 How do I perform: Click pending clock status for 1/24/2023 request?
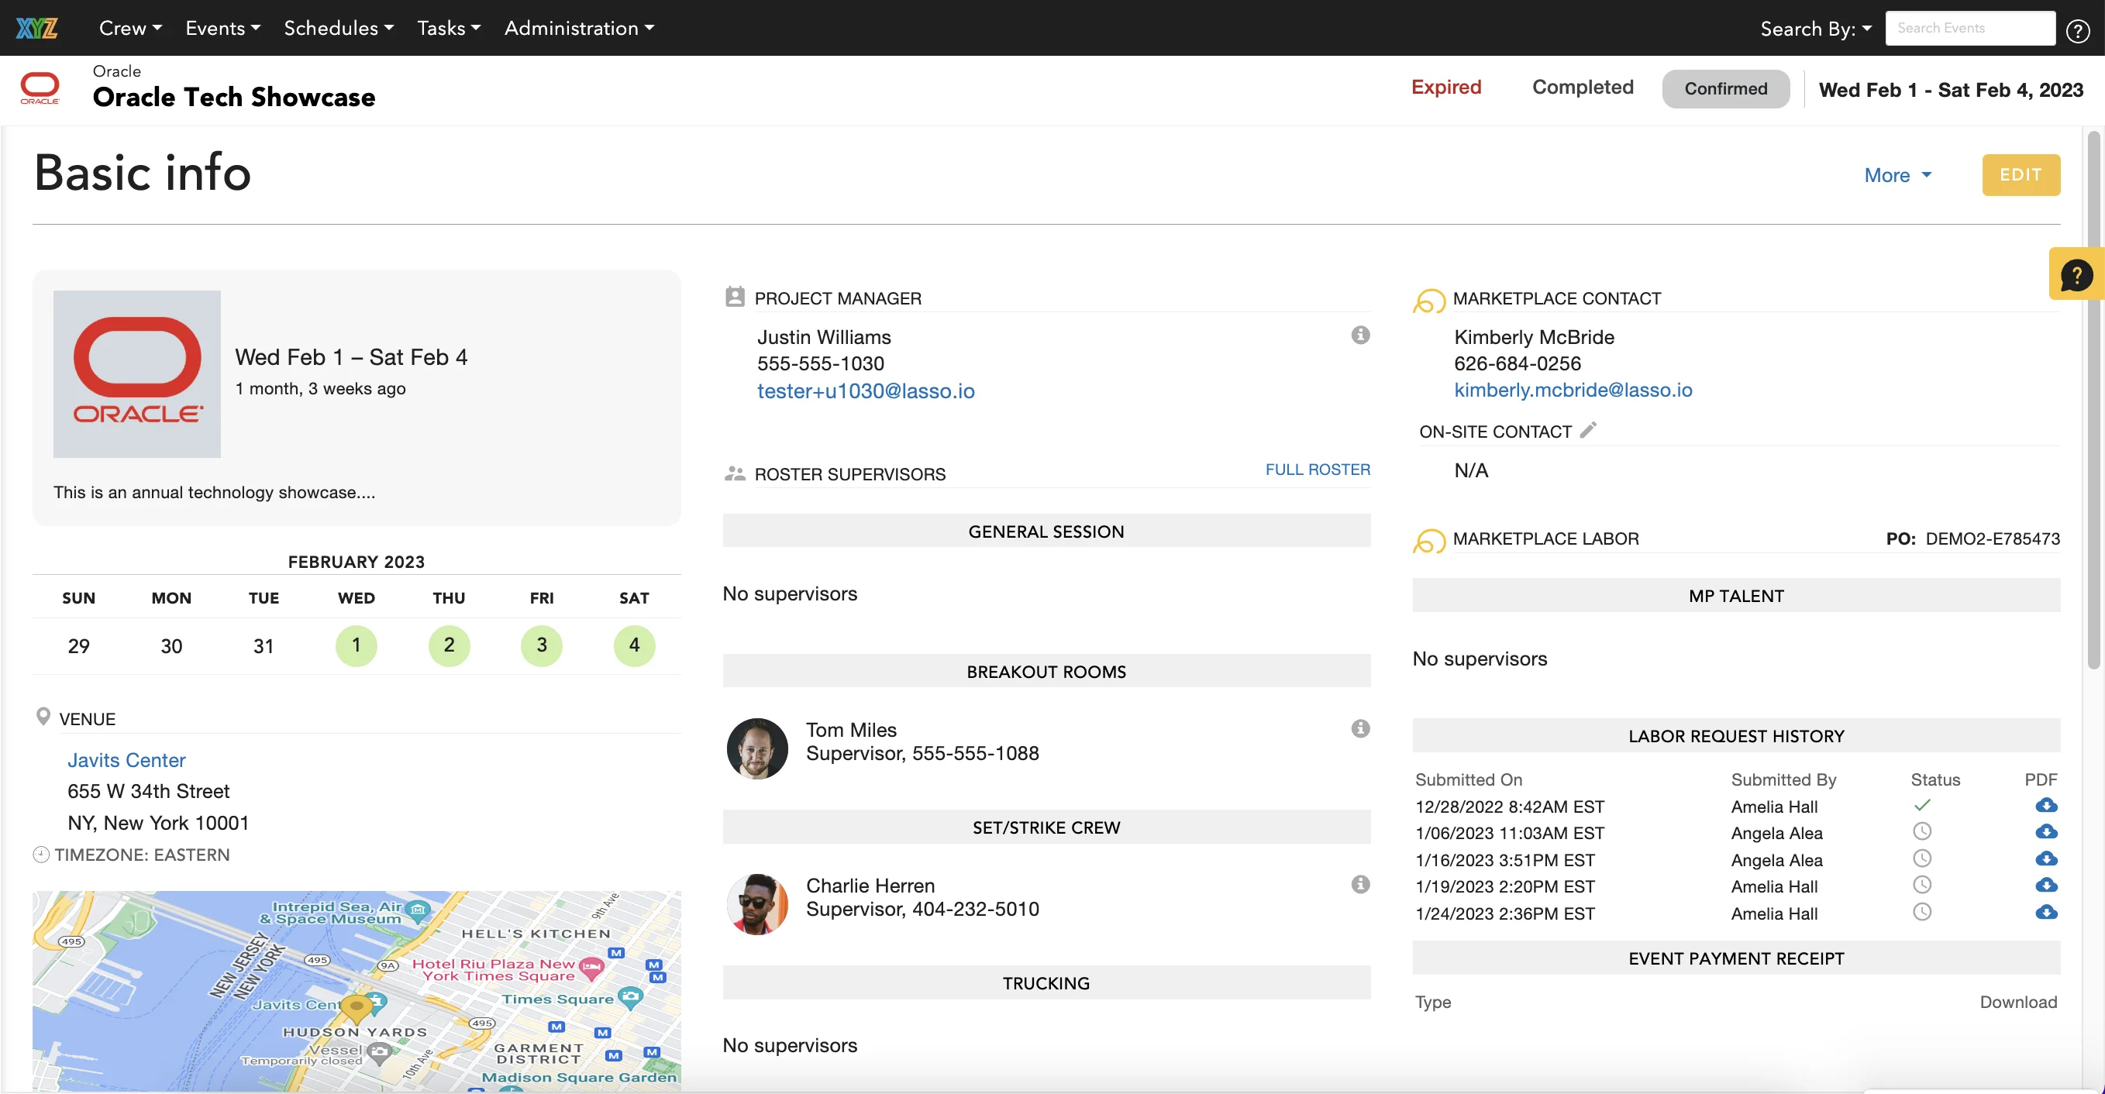[x=1922, y=911]
